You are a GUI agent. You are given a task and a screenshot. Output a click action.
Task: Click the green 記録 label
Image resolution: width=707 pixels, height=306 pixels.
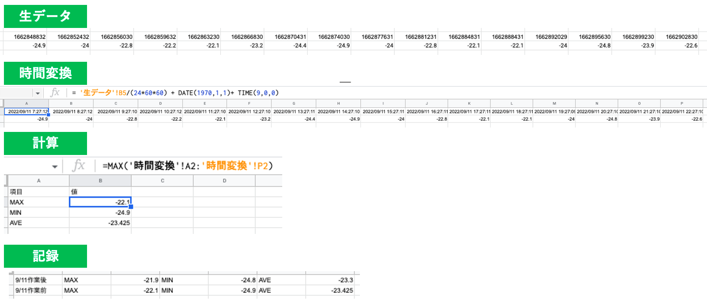click(x=45, y=256)
